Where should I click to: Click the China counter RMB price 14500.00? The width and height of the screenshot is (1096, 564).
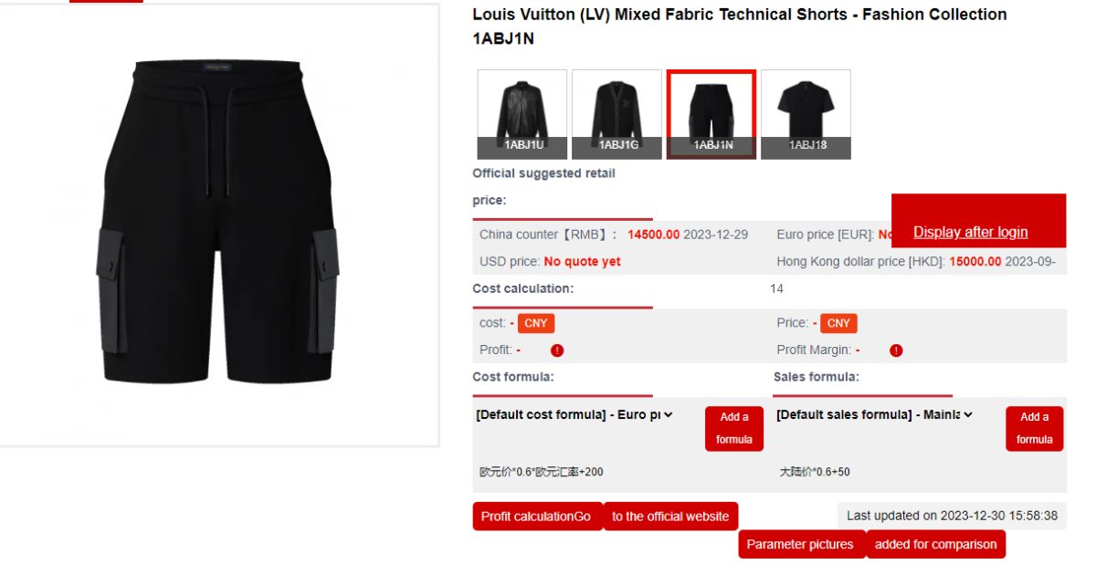point(653,235)
